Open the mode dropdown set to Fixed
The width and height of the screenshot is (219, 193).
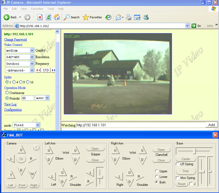coord(27,125)
